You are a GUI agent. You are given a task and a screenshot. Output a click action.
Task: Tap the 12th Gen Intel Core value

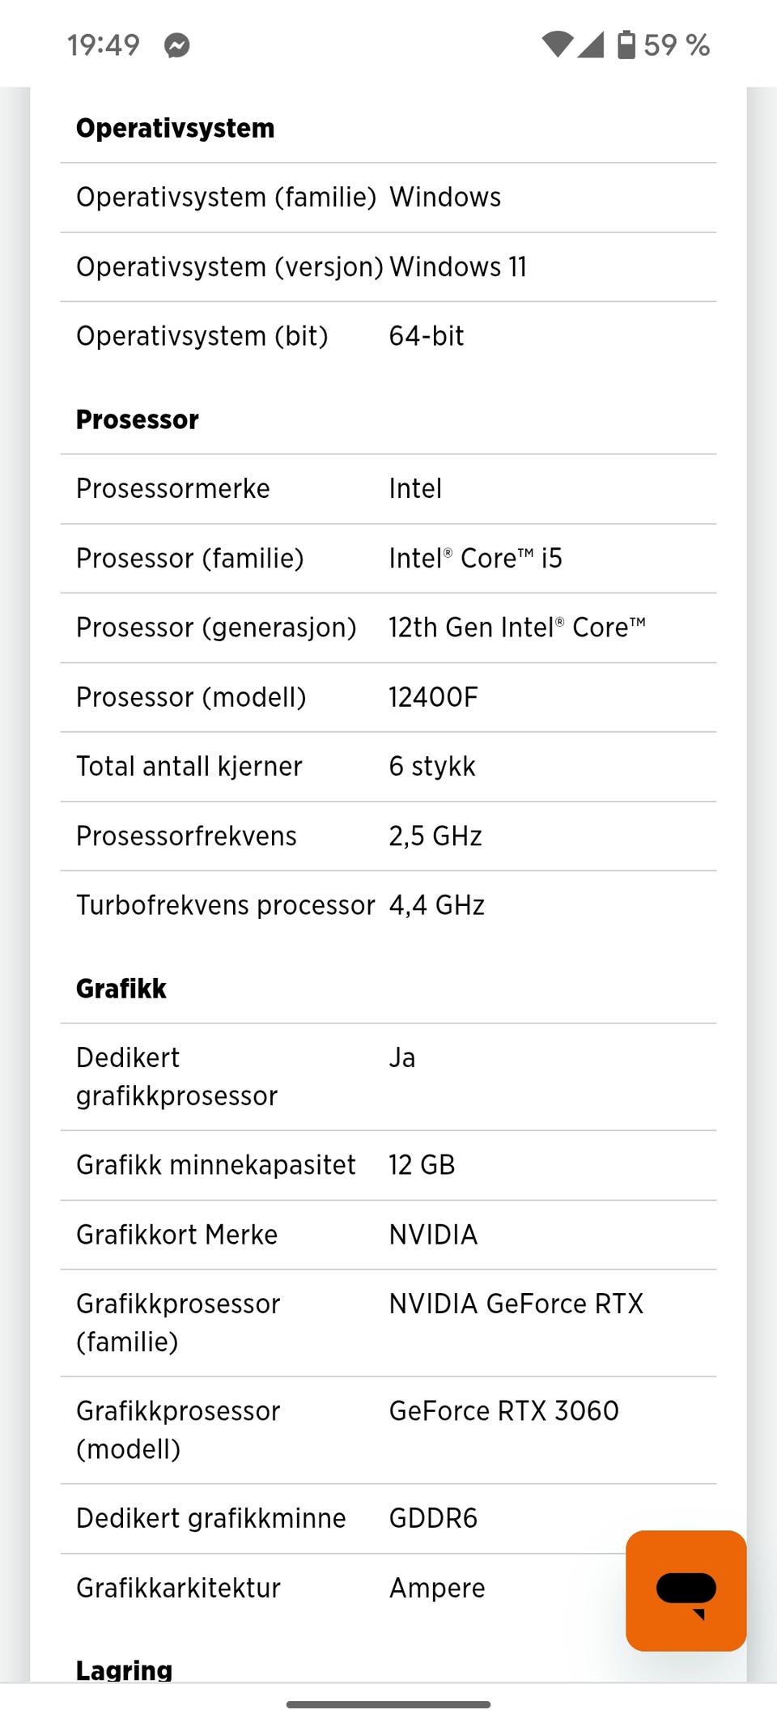516,627
